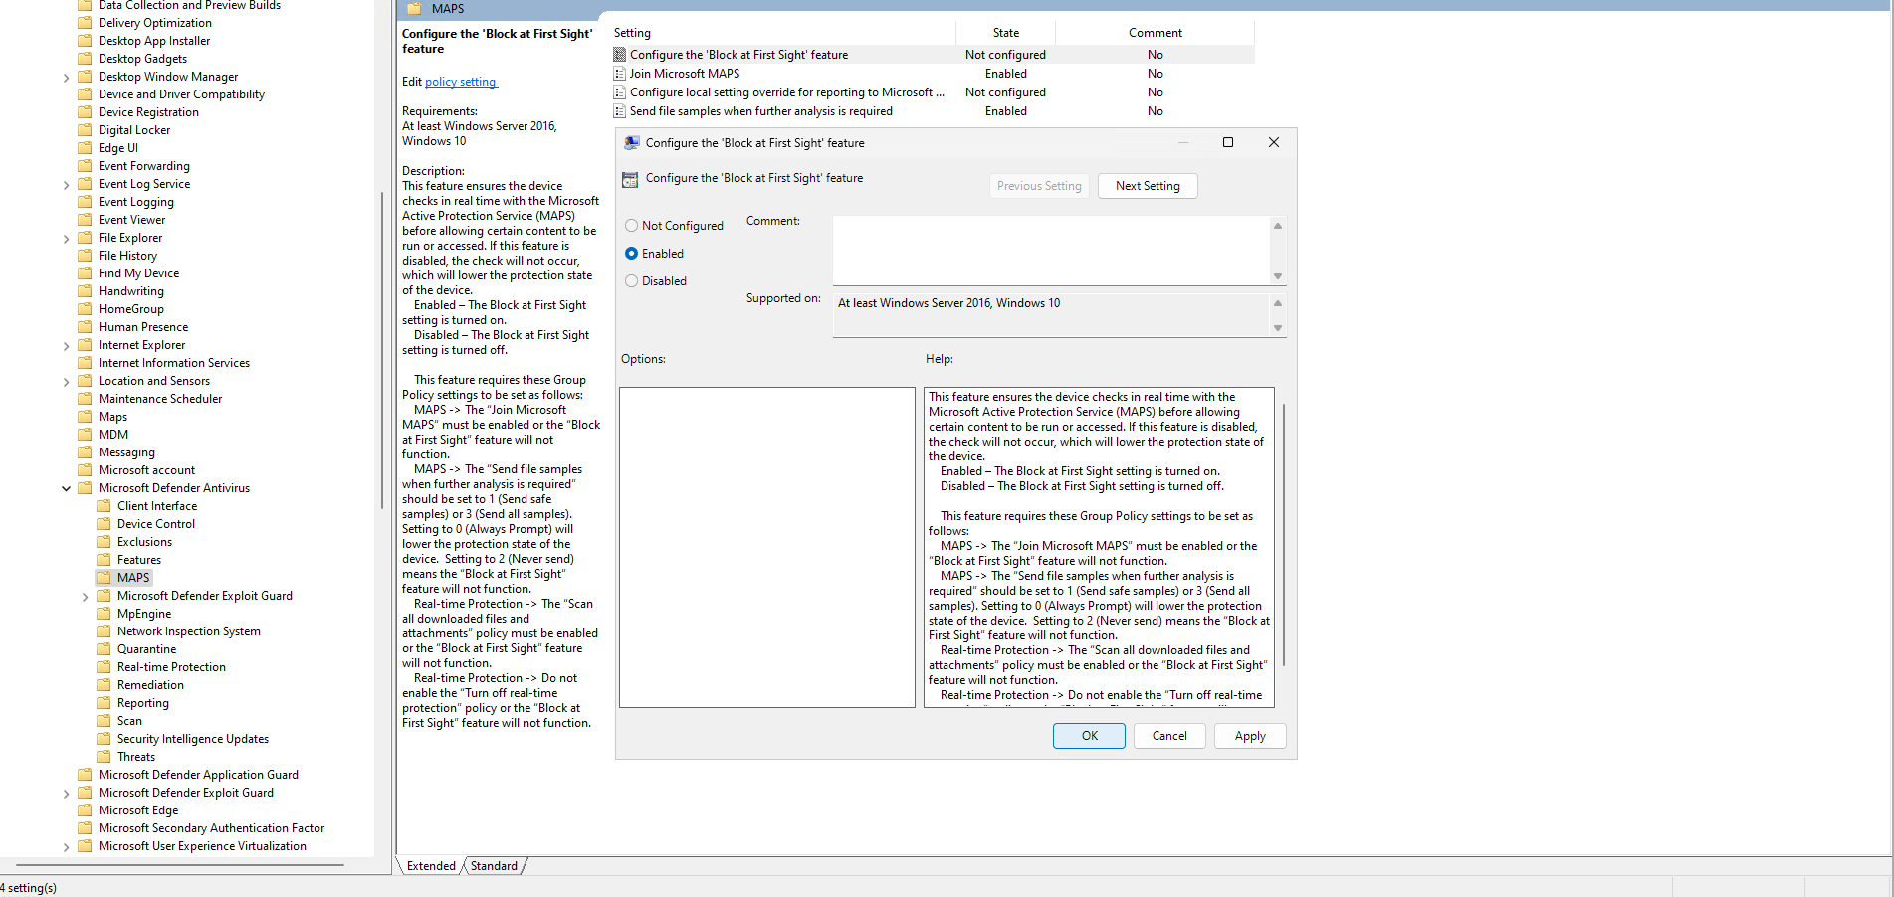
Task: Click the Previous Setting button
Action: click(x=1039, y=186)
